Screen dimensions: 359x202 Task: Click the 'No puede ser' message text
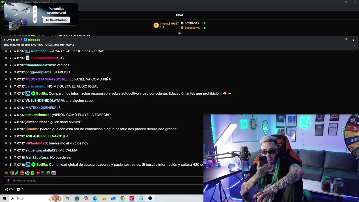tap(61, 158)
